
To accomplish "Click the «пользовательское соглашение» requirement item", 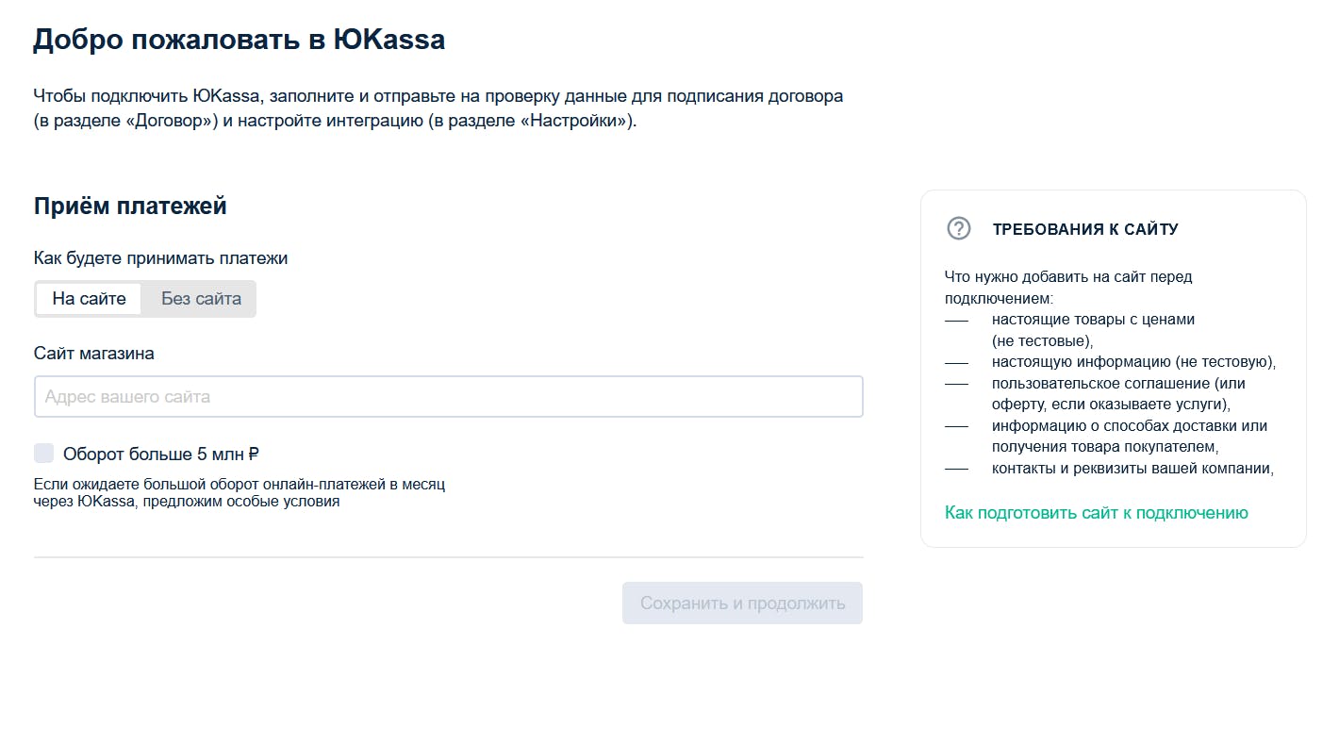I will pos(1118,394).
